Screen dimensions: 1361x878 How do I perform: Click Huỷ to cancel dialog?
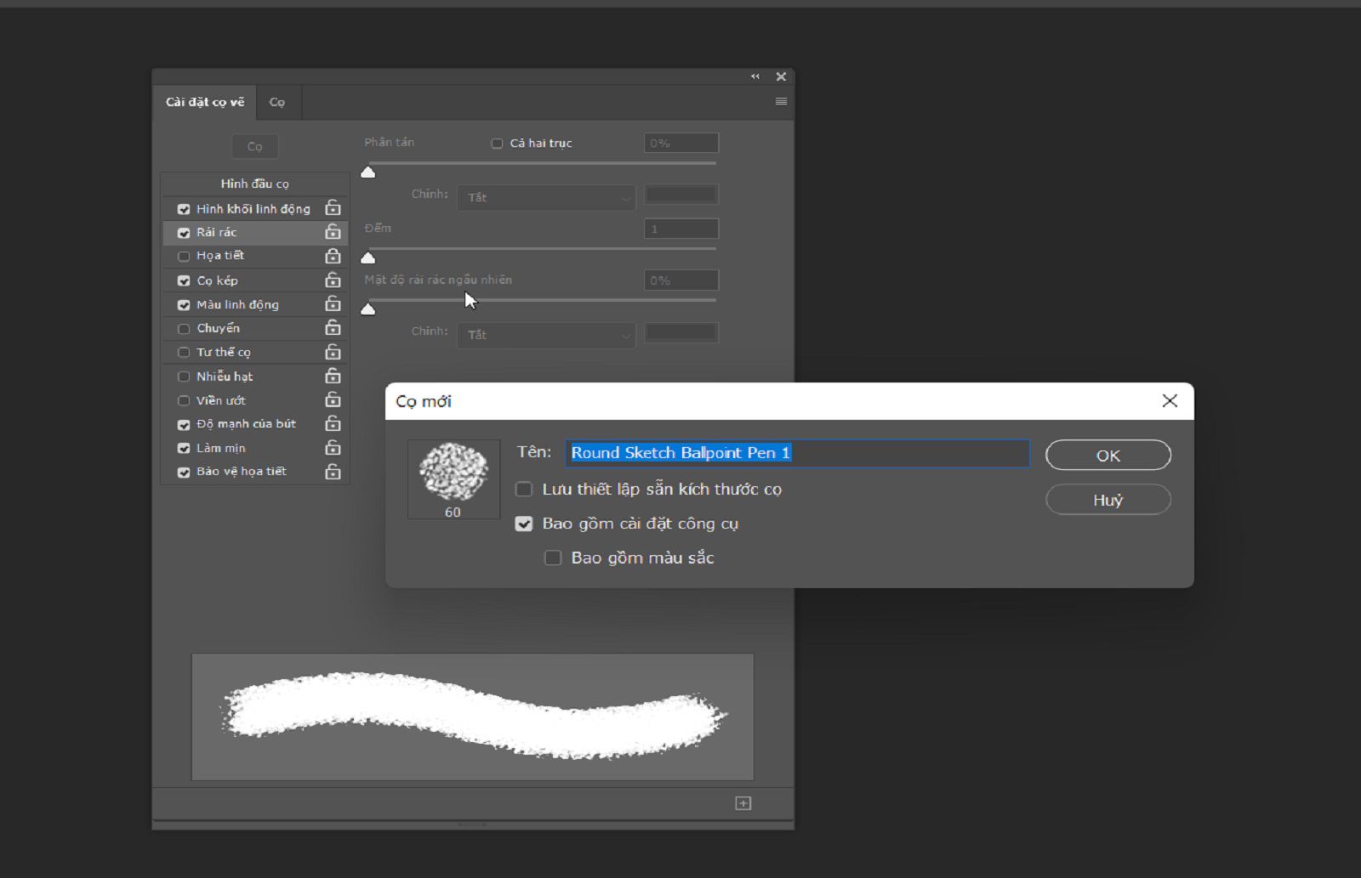(1108, 500)
